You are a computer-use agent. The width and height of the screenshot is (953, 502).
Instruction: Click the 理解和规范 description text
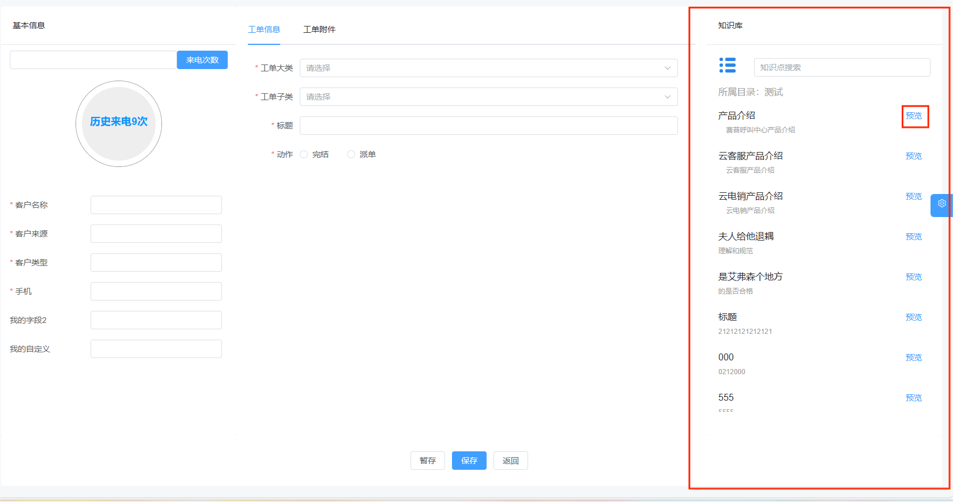pyautogui.click(x=735, y=251)
